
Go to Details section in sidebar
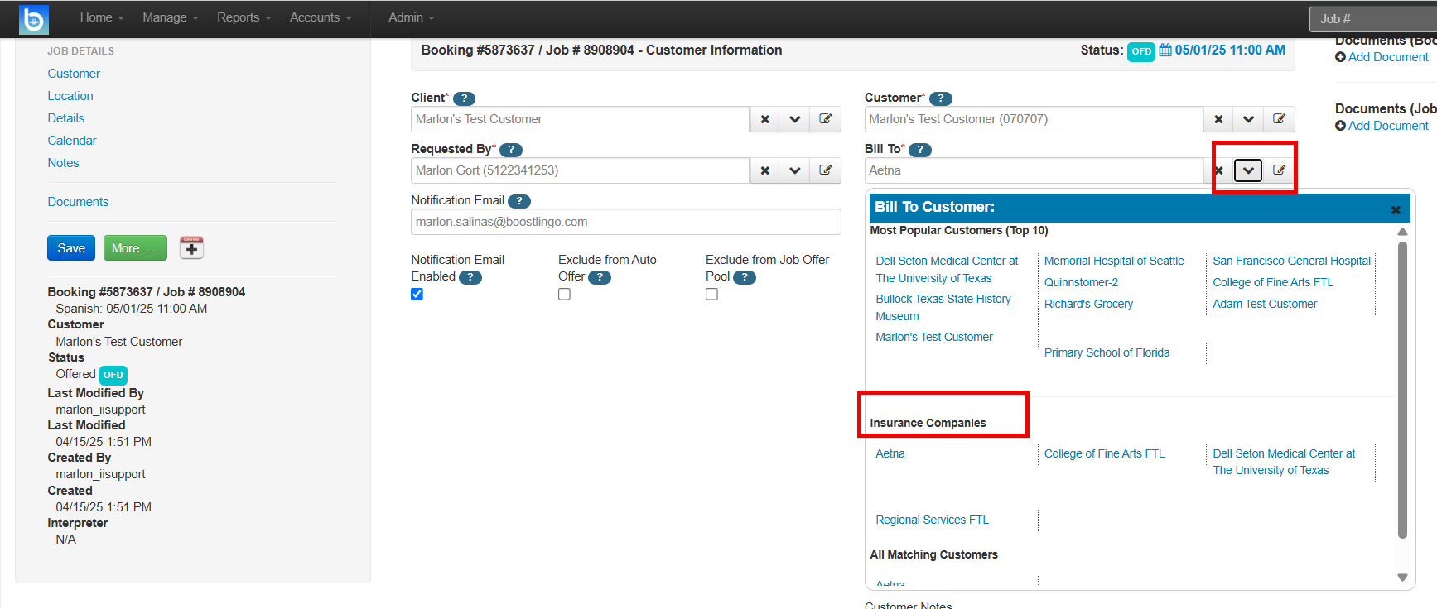coord(66,118)
